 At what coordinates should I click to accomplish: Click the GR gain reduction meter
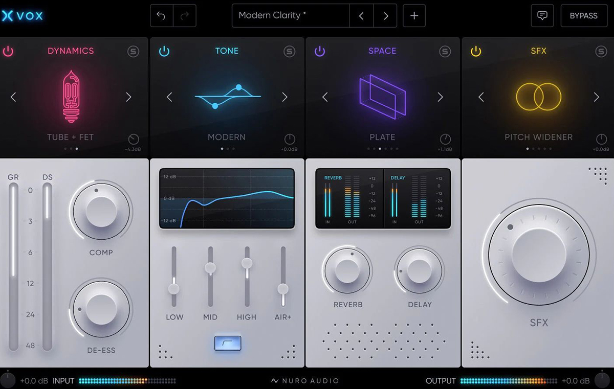coord(13,267)
